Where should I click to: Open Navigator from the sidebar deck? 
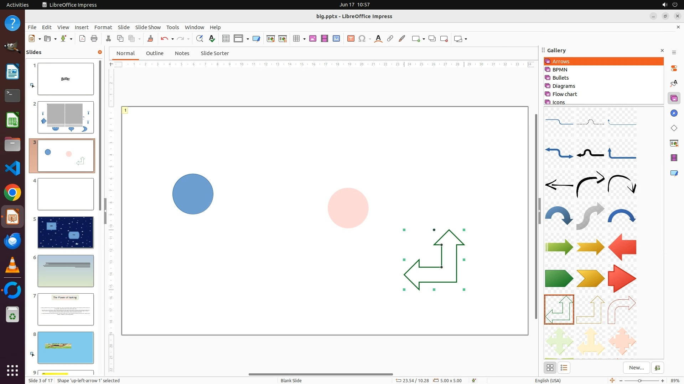[674, 113]
